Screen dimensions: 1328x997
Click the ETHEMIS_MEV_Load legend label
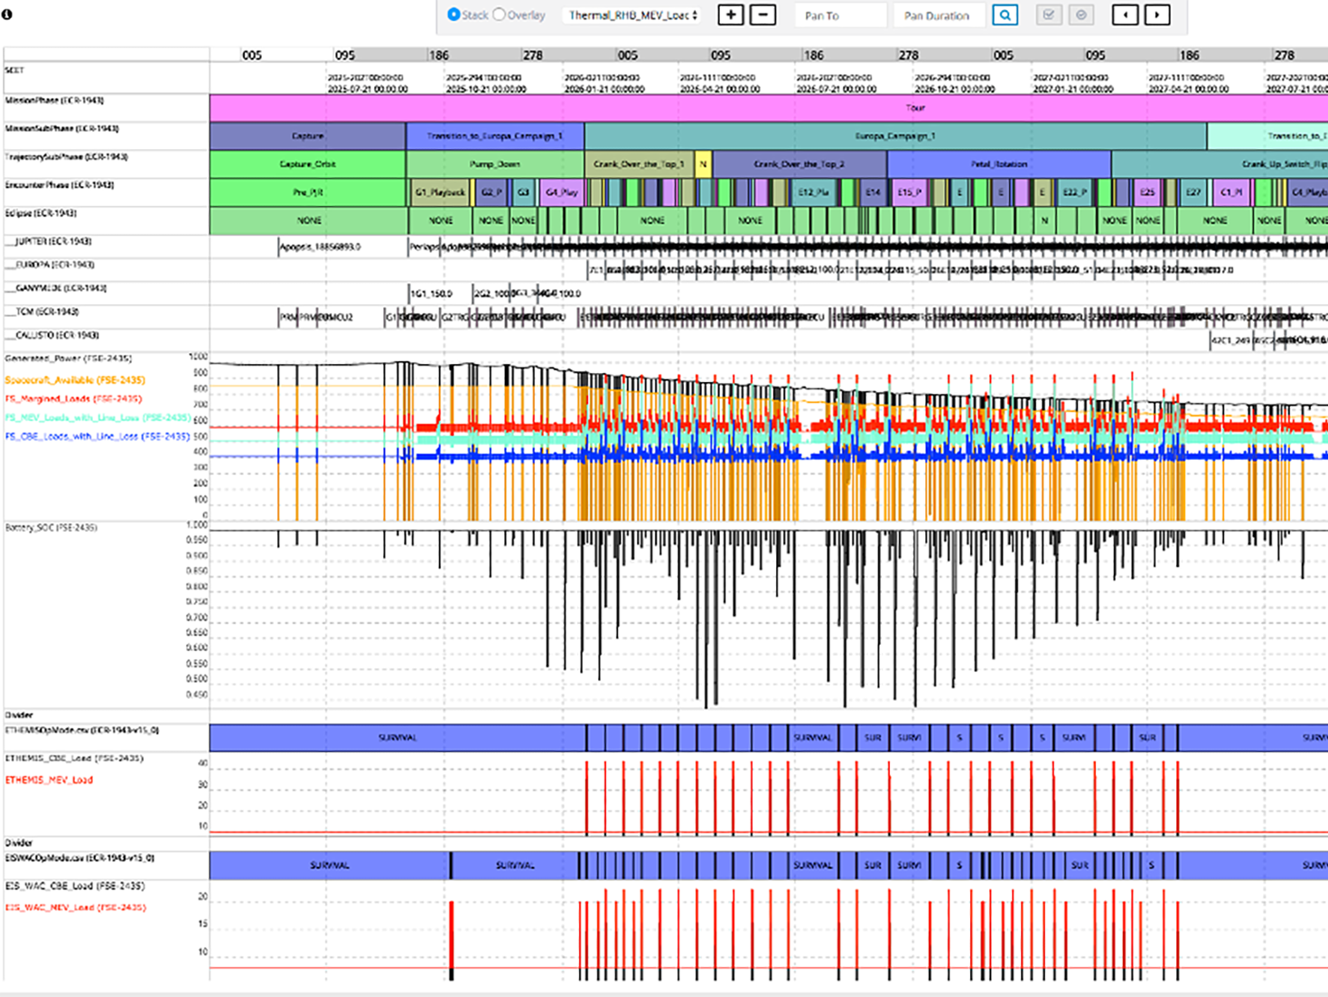49,780
